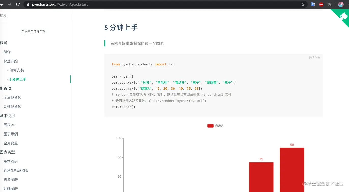Click the bar.add_yaxis code line
Image resolution: width=349 pixels, height=192 pixels.
tap(157, 89)
